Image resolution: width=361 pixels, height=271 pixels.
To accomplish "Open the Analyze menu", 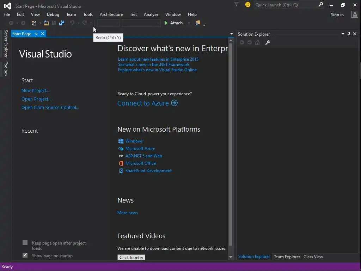I will [151, 14].
